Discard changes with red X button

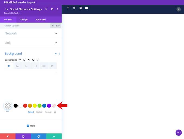click(8, 136)
